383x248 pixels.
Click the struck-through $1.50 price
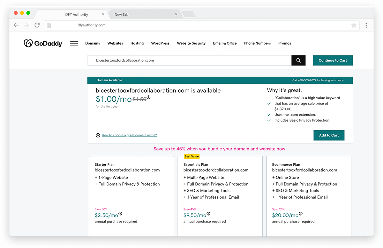click(139, 99)
